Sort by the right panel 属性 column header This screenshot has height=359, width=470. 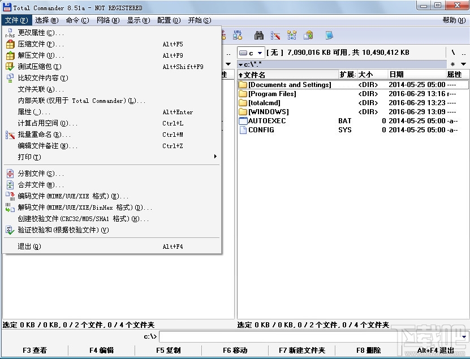click(x=457, y=75)
